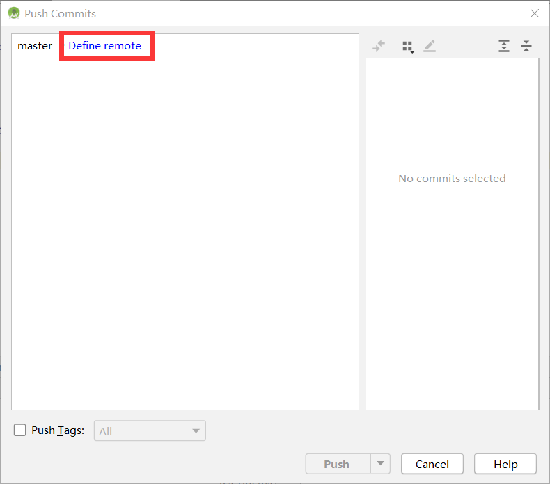Click the Collapse All icon
This screenshot has width=550, height=484.
[x=526, y=46]
